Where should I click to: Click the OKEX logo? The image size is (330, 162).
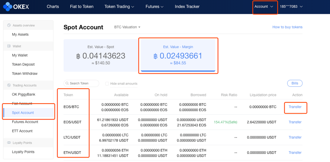(x=16, y=7)
